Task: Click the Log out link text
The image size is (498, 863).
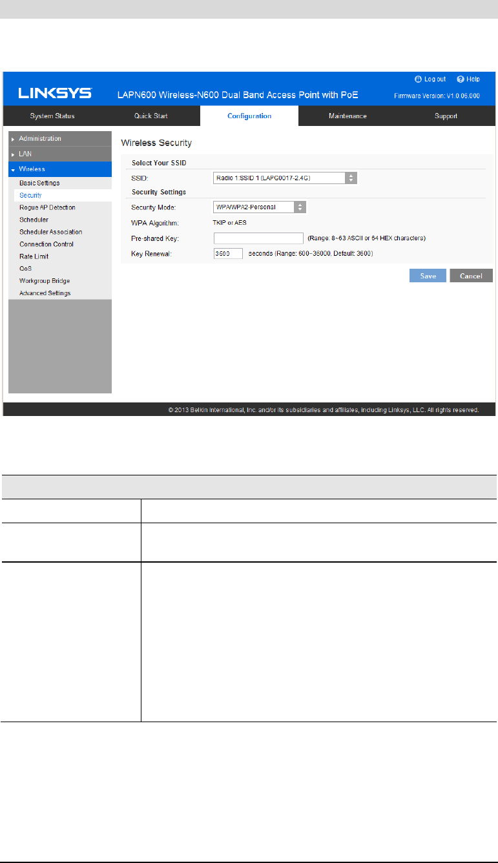Action: (x=435, y=79)
